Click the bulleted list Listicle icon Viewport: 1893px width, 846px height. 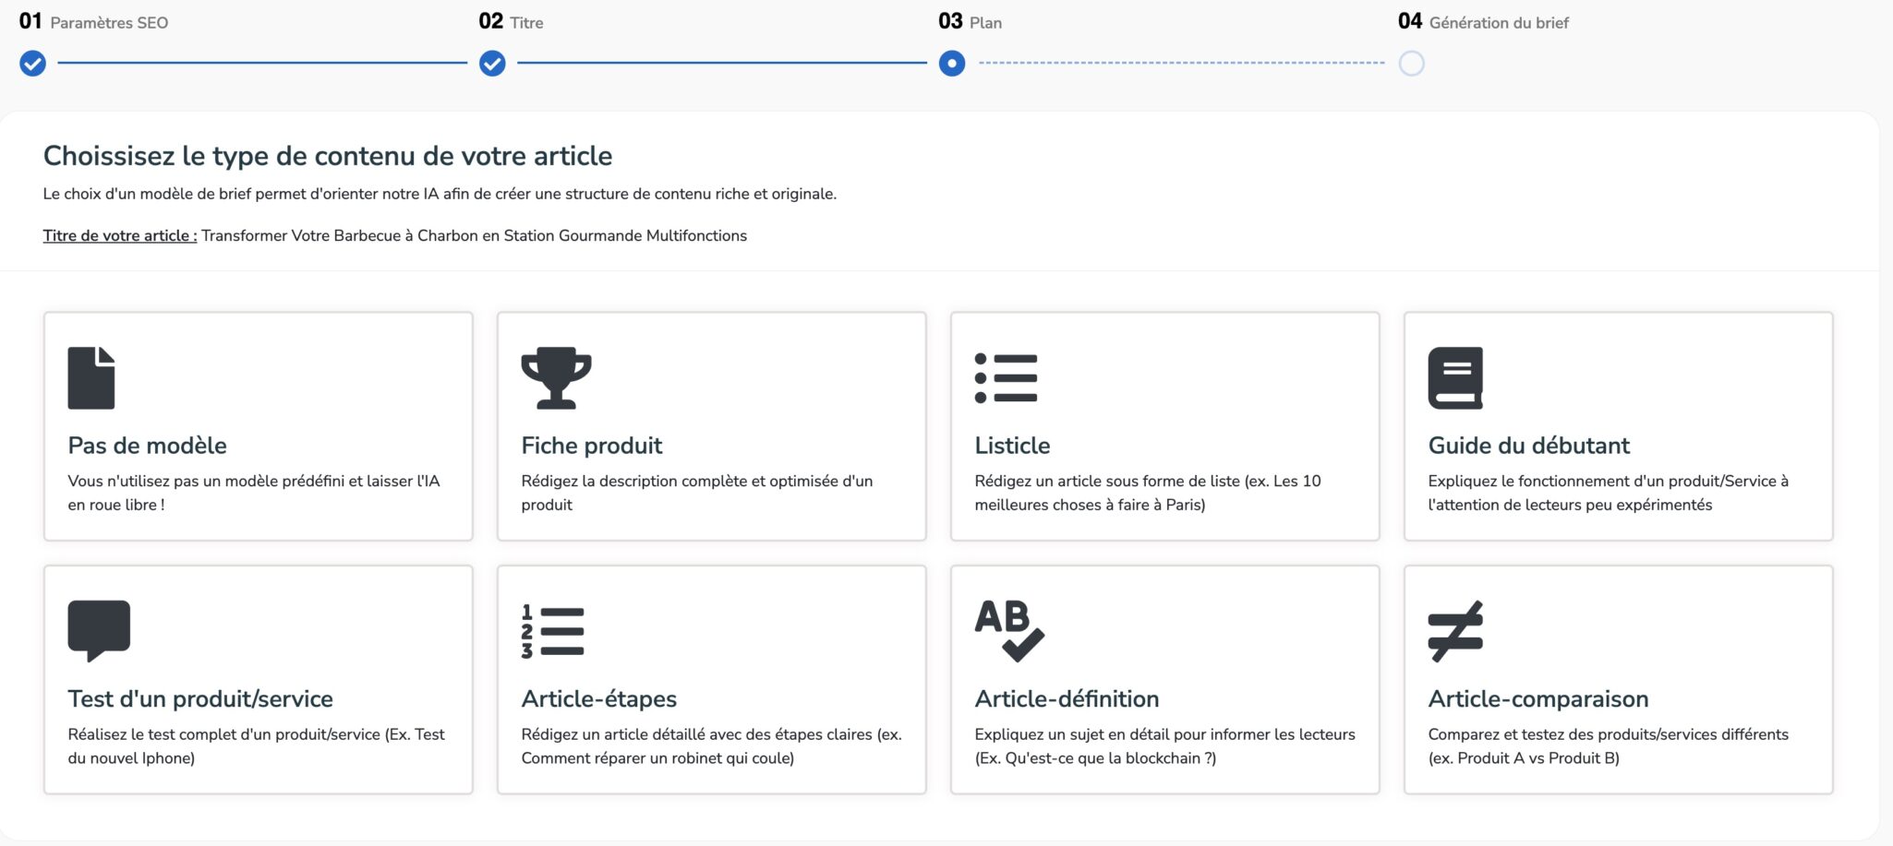click(x=1006, y=377)
